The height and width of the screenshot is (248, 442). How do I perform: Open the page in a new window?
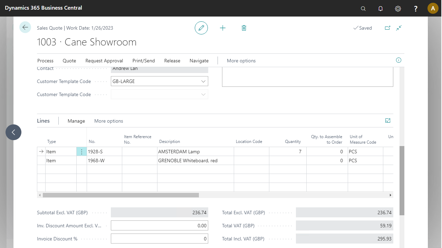coord(387,28)
